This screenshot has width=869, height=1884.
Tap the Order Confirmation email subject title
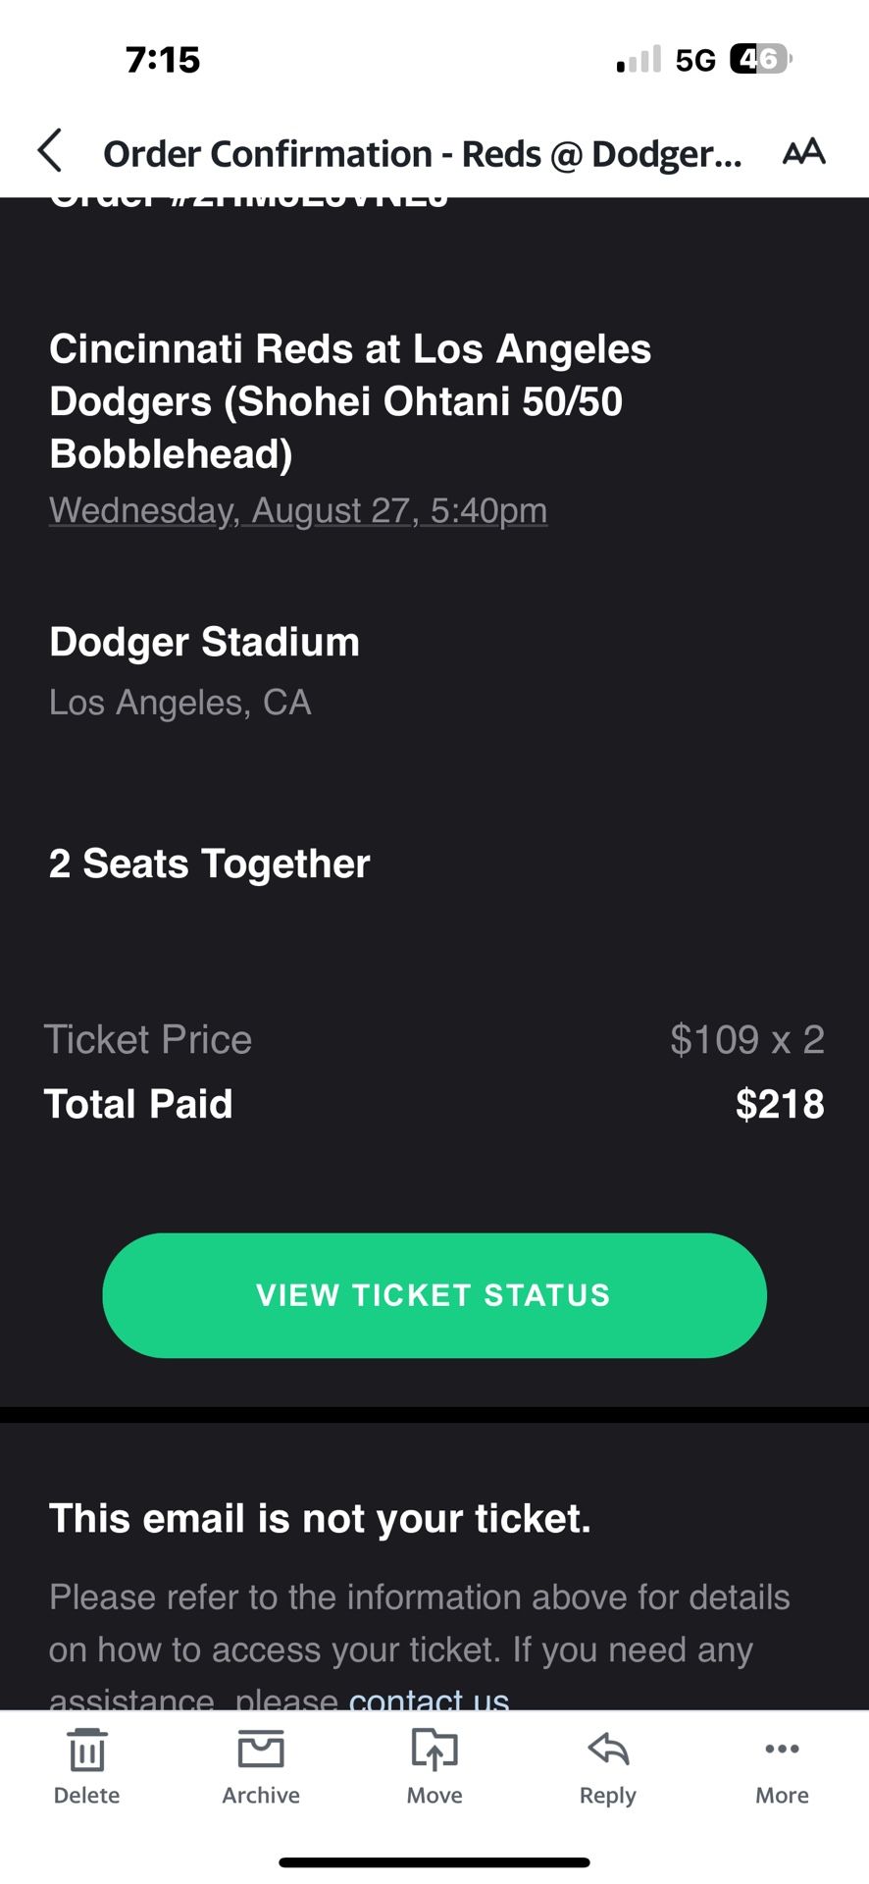(x=422, y=154)
